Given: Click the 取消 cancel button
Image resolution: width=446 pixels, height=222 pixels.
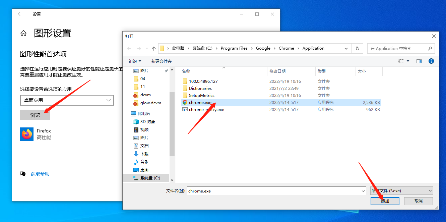Looking at the screenshot, I should tap(419, 201).
